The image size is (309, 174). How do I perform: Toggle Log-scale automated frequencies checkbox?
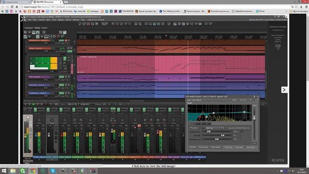click(x=226, y=128)
